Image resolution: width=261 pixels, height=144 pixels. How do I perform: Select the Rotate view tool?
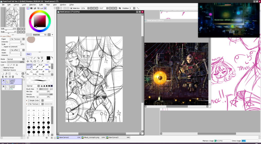[x=35, y=61]
